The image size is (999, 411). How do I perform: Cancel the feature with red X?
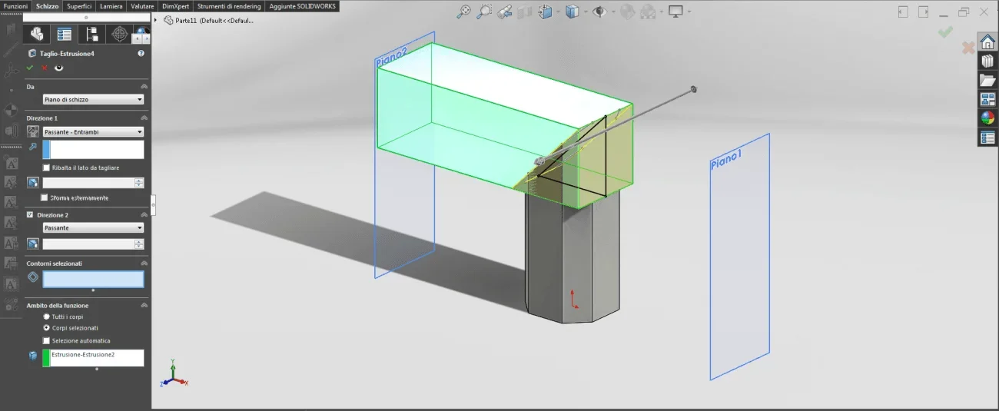click(x=44, y=68)
